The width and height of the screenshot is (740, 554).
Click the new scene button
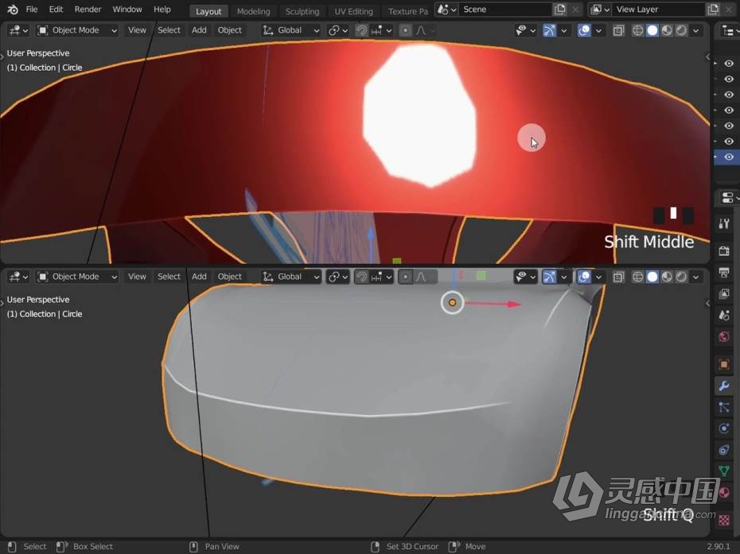[x=559, y=10]
